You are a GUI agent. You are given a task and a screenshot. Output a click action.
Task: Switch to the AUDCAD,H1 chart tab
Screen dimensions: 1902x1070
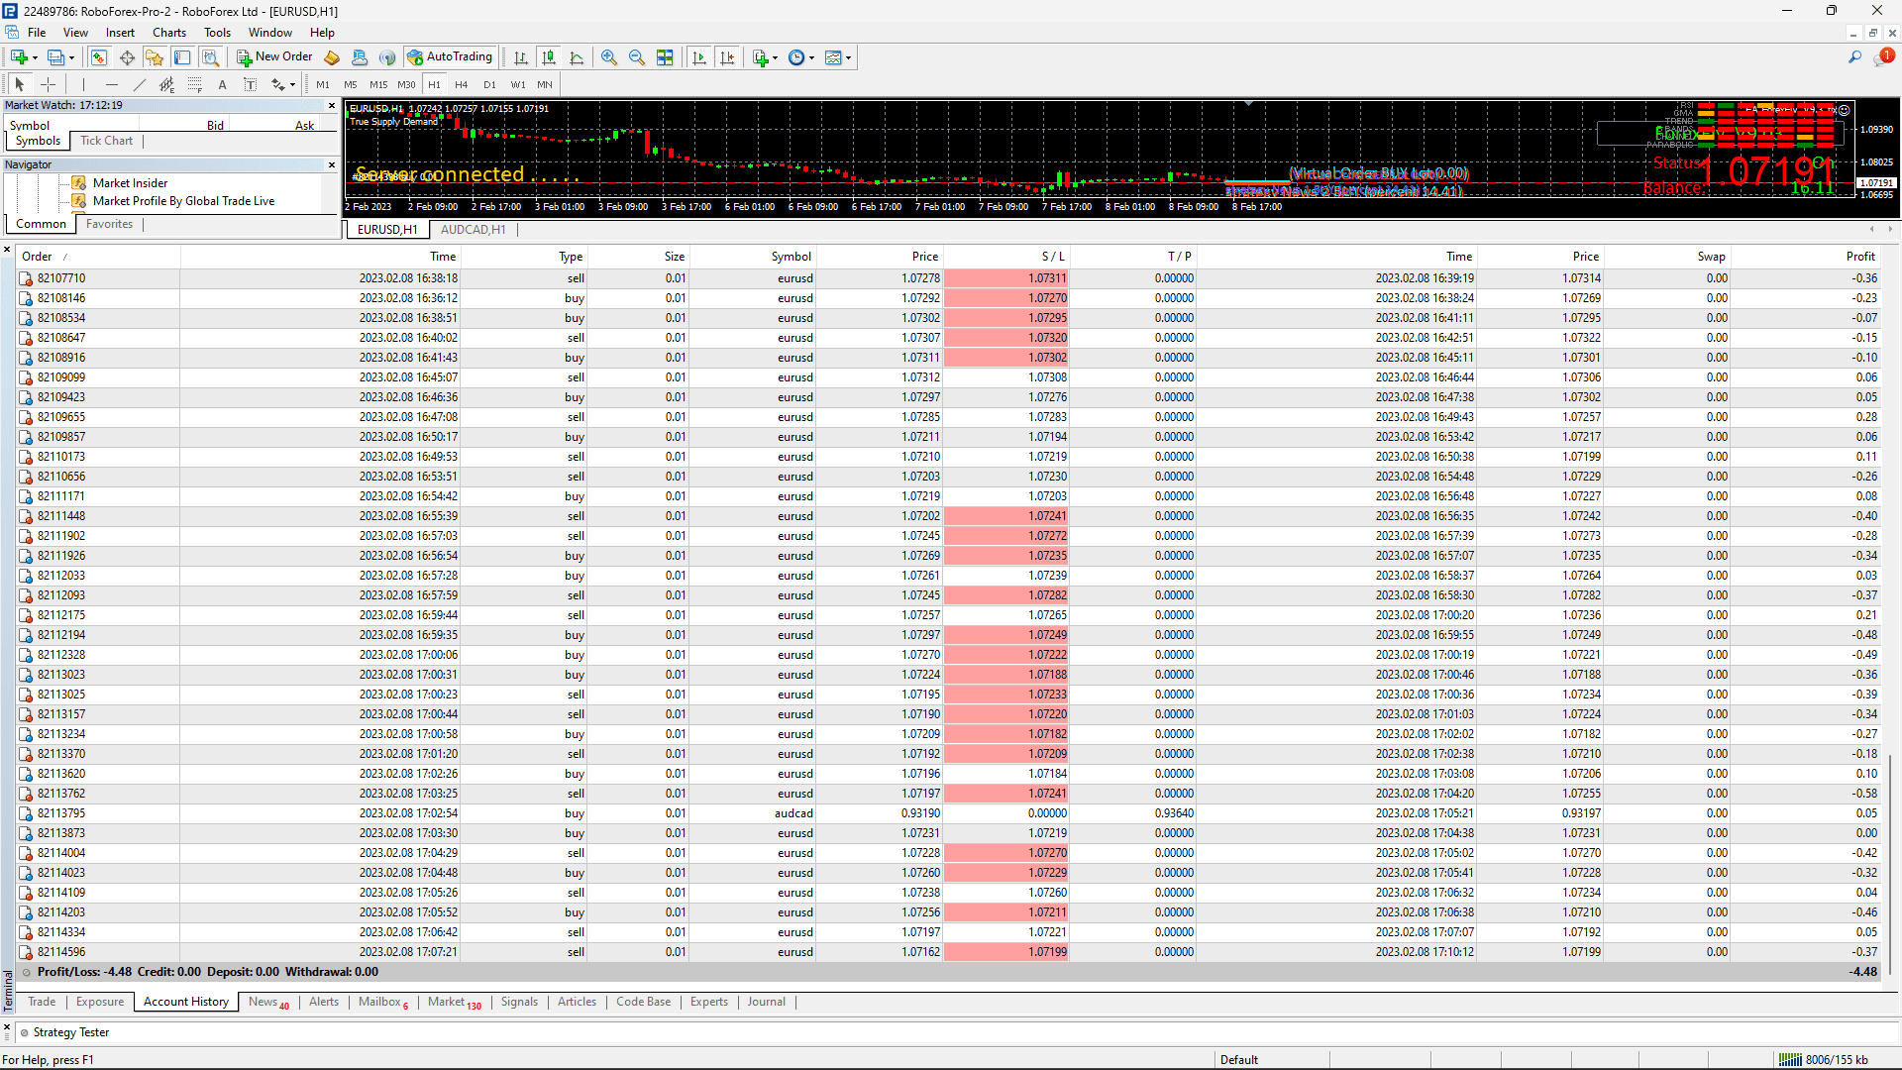coord(473,230)
